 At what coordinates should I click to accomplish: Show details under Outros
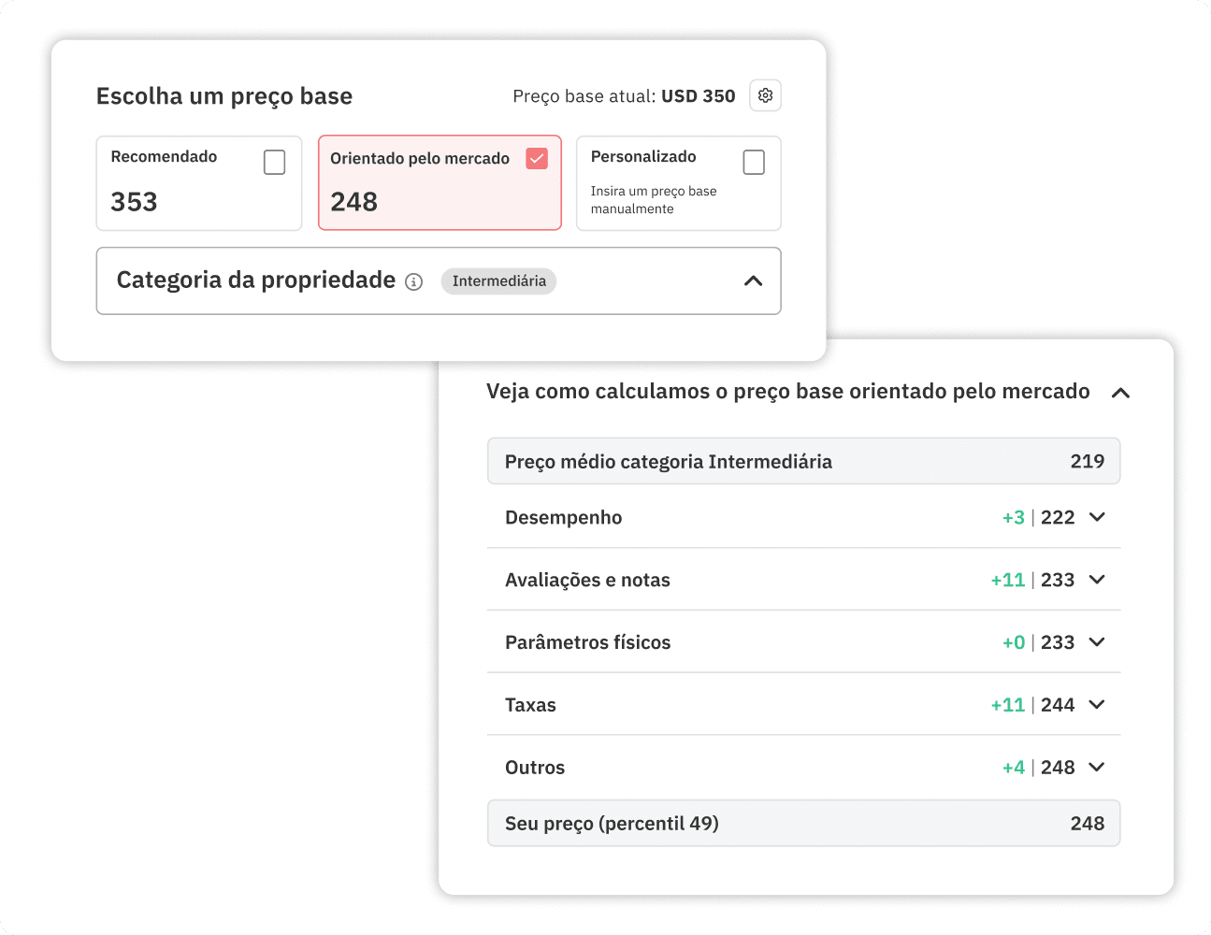pos(1096,767)
